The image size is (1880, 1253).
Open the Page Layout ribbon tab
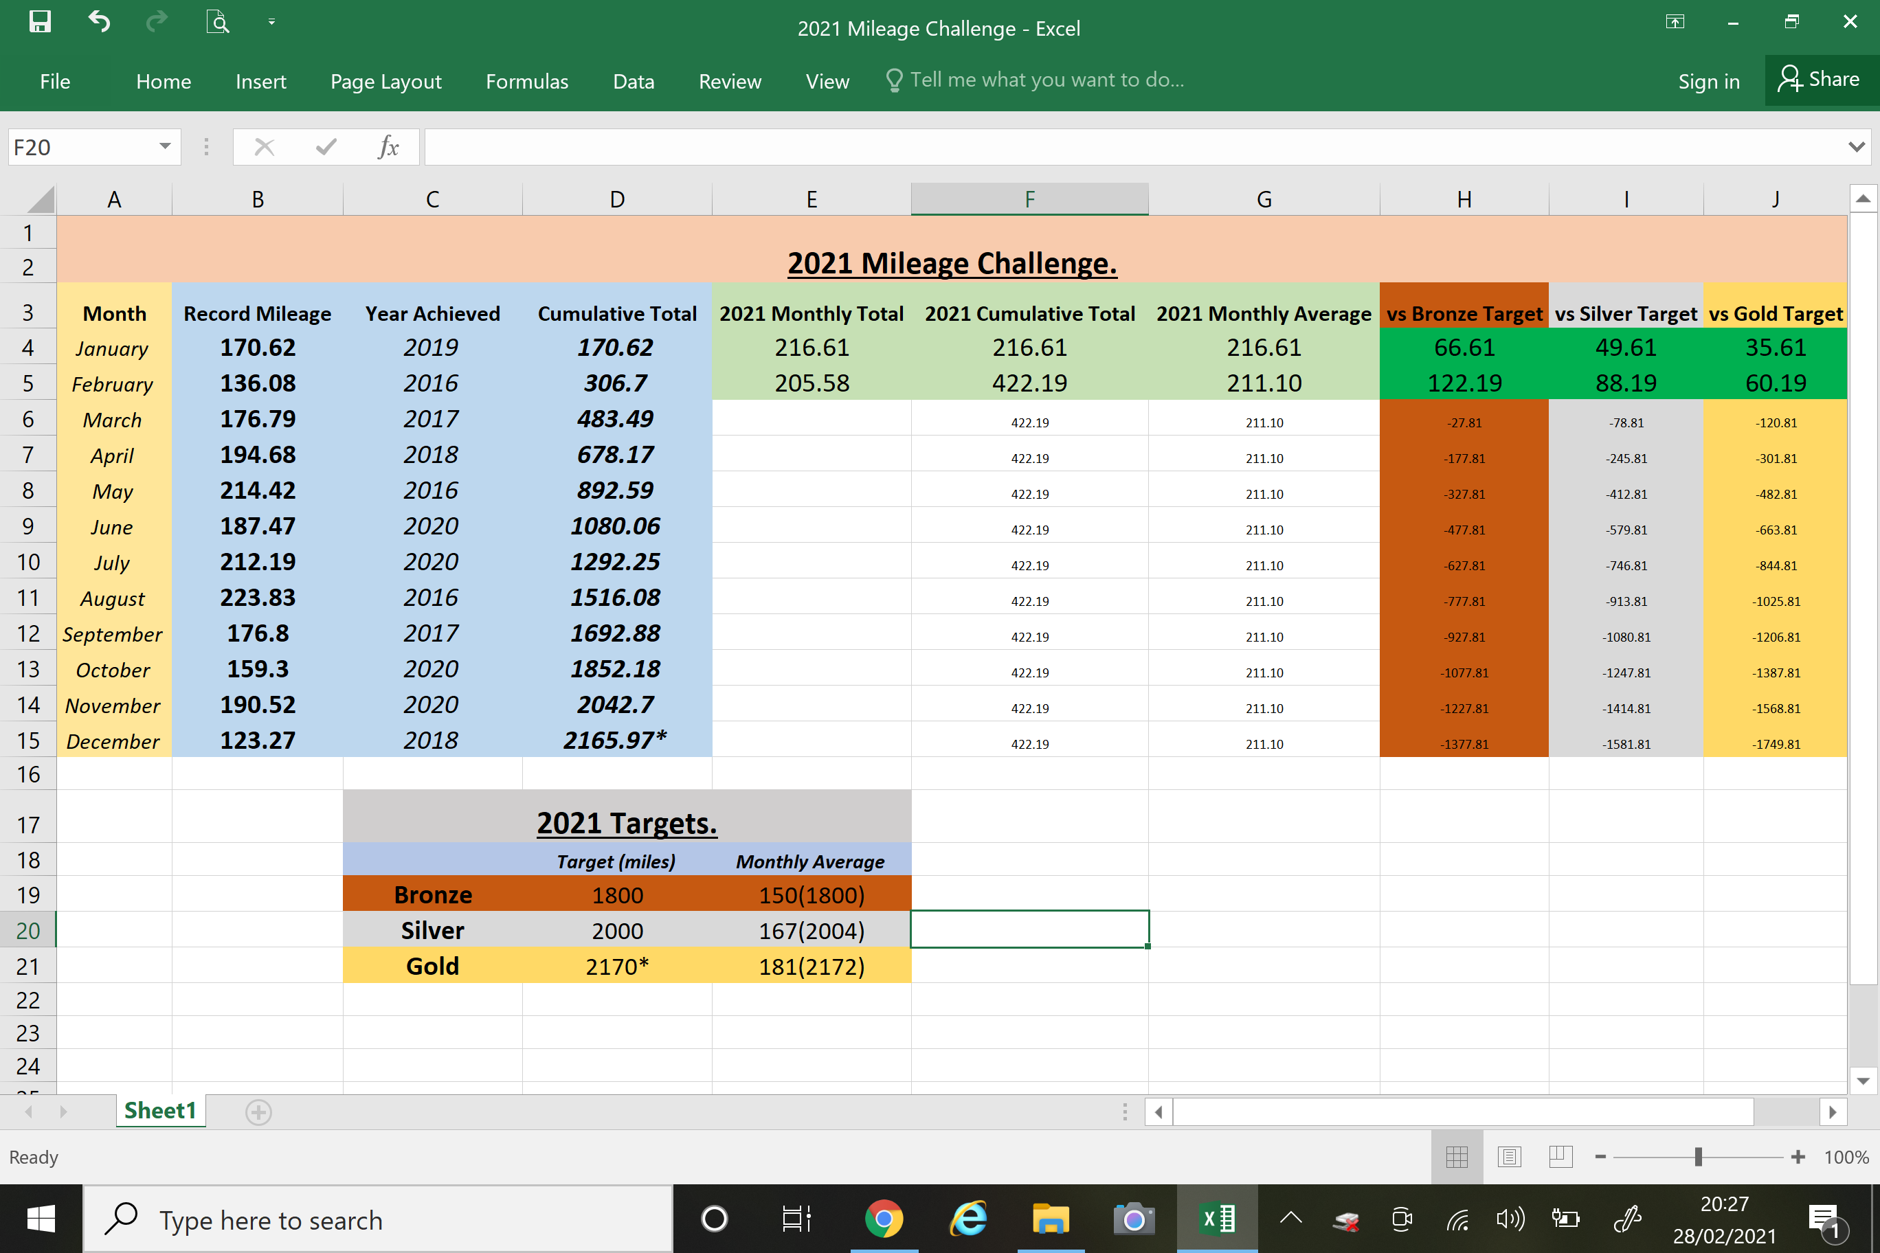pyautogui.click(x=385, y=80)
